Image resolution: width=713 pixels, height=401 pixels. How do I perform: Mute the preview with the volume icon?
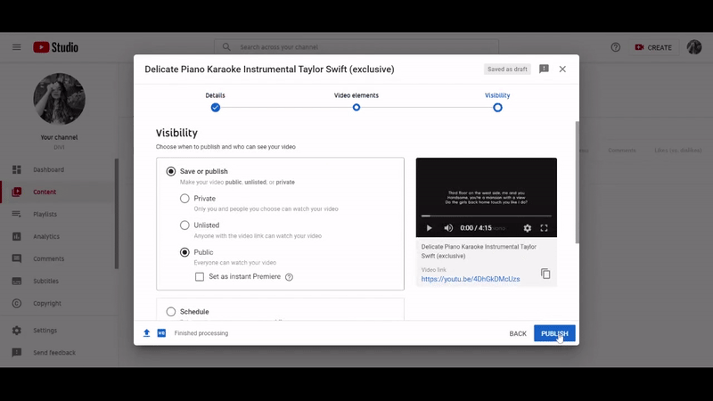(x=448, y=228)
